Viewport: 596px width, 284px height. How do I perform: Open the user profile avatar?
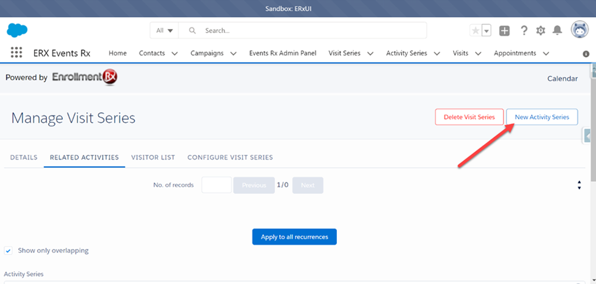click(x=578, y=30)
